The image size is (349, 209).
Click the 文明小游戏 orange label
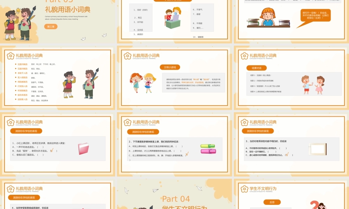[170, 67]
